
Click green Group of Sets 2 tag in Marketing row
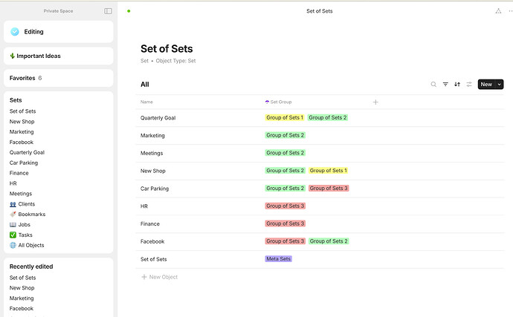(x=285, y=135)
